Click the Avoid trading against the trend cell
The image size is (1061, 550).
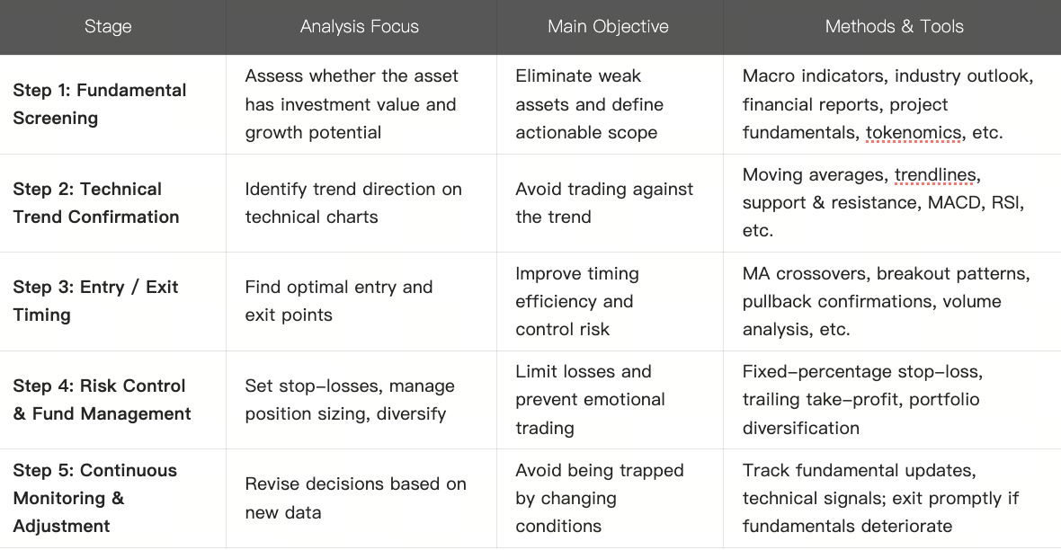pyautogui.click(x=603, y=203)
